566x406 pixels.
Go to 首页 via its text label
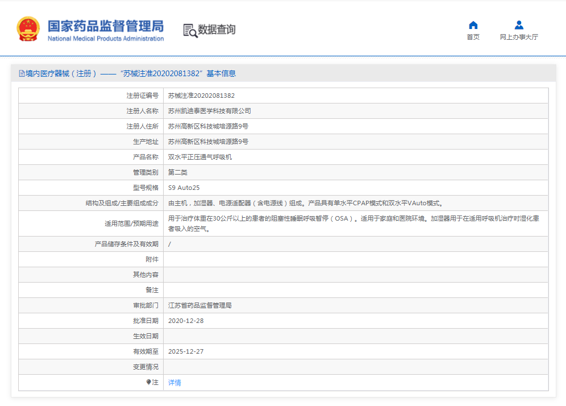coord(473,37)
